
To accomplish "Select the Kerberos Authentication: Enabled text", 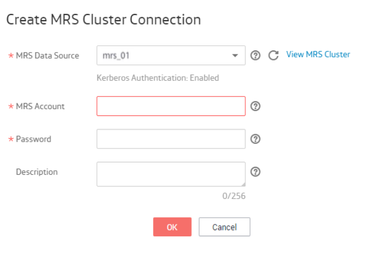I will (x=158, y=78).
